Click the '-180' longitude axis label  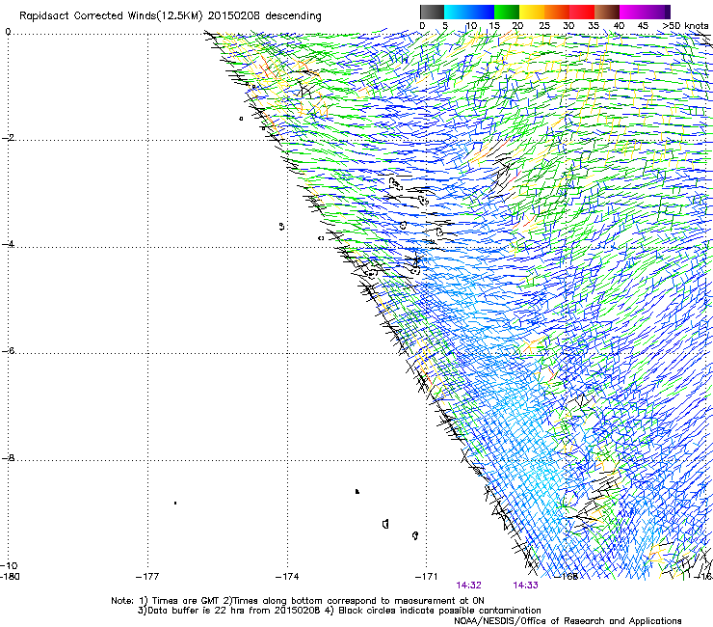pos(11,577)
